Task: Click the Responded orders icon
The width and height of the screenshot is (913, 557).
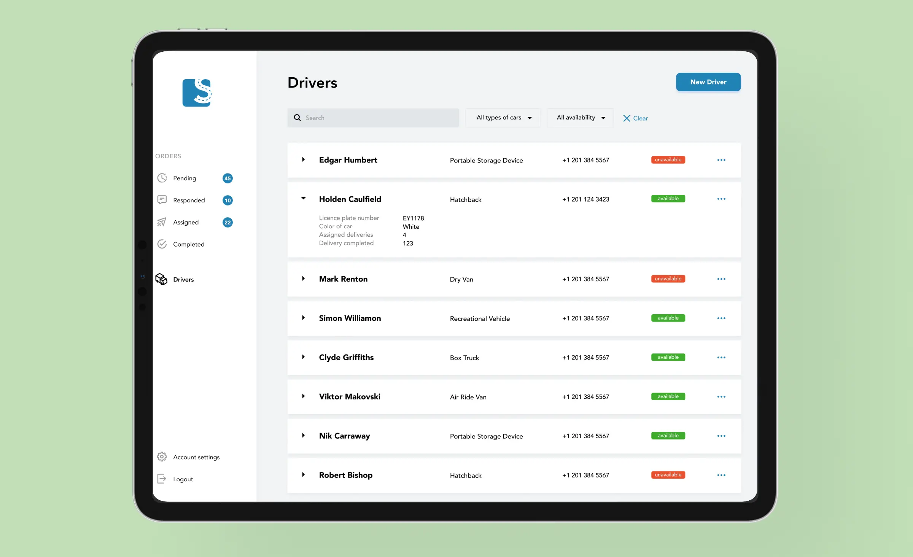Action: [162, 200]
